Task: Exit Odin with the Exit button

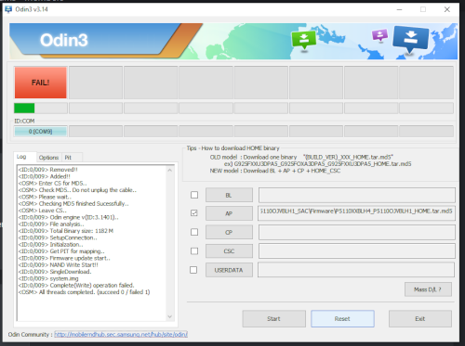Action: pyautogui.click(x=420, y=318)
